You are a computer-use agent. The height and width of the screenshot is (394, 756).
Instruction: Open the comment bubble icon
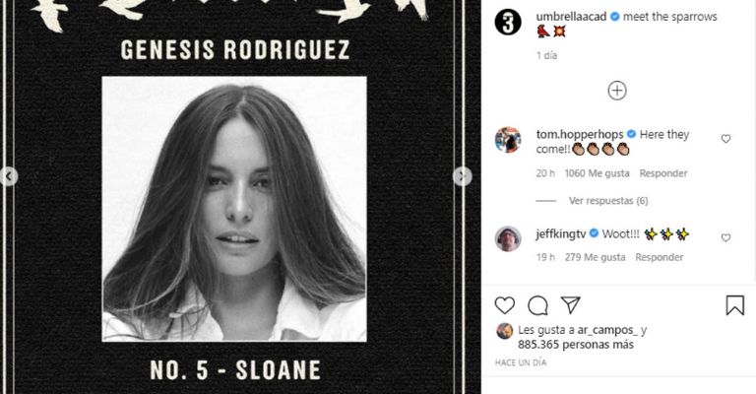537,305
